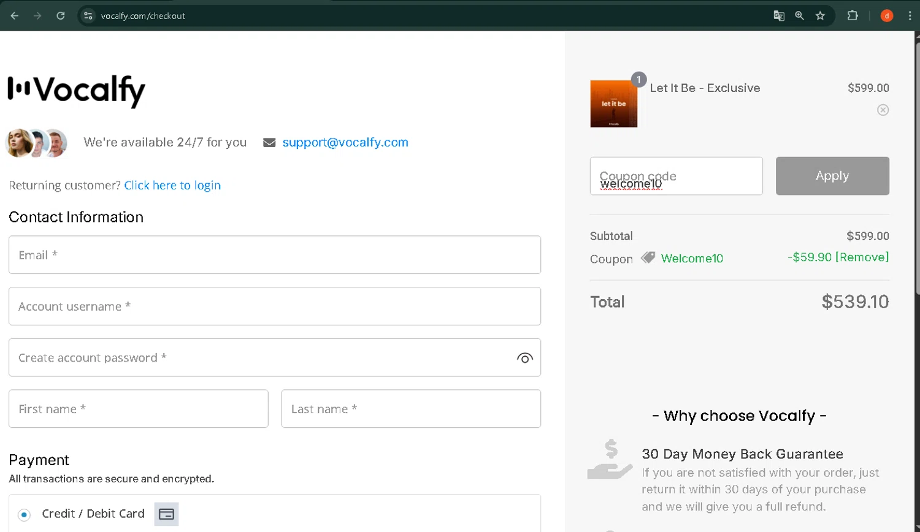The image size is (920, 532).
Task: Click the Subtotal $599.00 value
Action: [868, 236]
